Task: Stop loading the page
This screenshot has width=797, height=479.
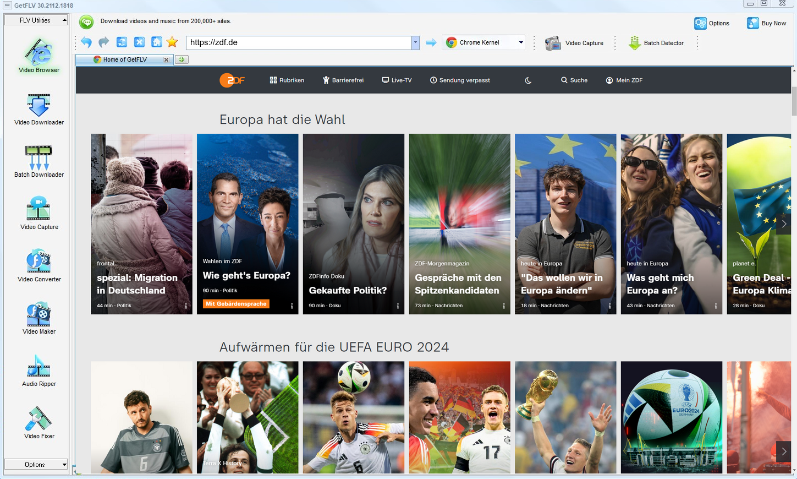Action: click(139, 42)
